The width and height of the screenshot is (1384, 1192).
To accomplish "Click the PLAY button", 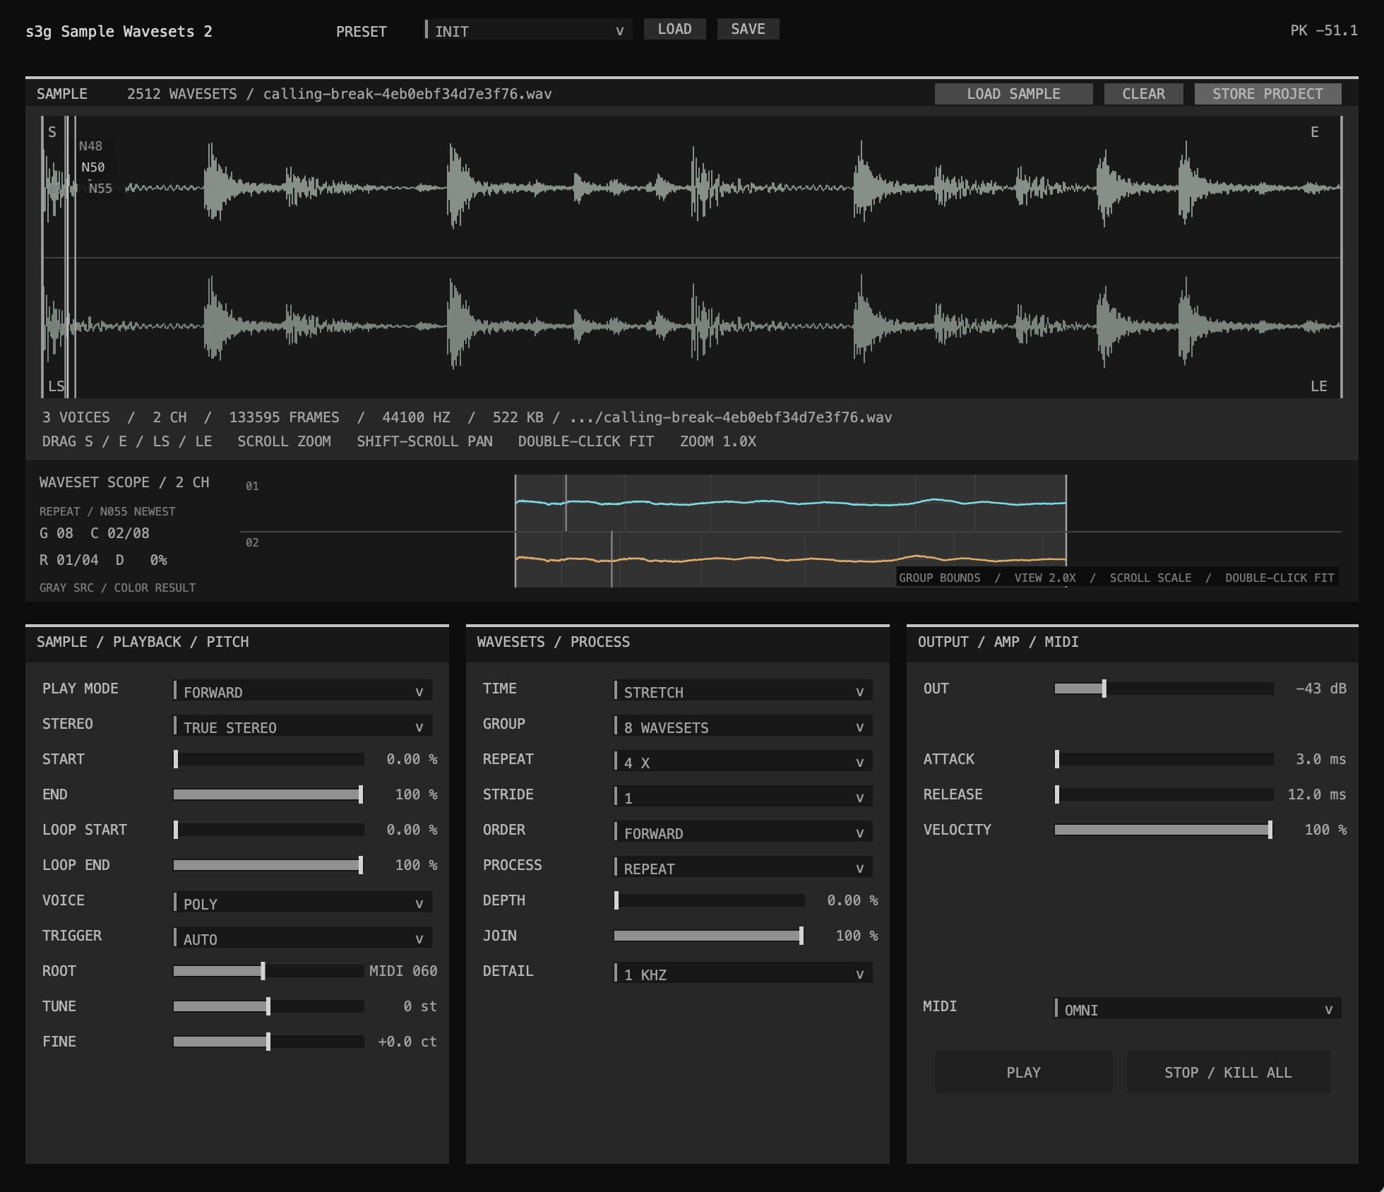I will tap(1023, 1072).
